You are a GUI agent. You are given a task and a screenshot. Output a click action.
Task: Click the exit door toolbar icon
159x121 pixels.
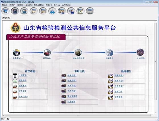[x=6, y=11]
